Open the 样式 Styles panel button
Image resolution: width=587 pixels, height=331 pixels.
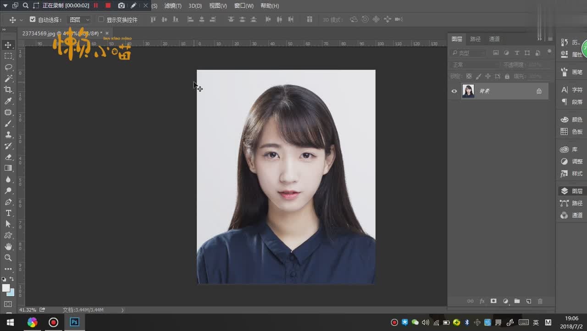coord(571,174)
